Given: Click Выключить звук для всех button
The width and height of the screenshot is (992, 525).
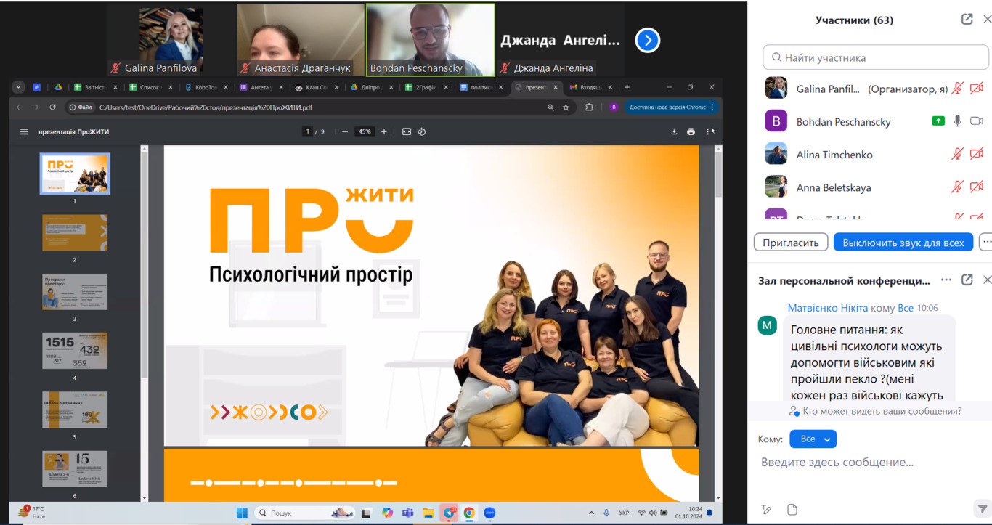Looking at the screenshot, I should [903, 242].
